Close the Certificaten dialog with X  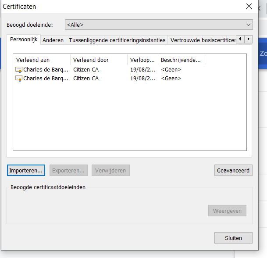point(249,6)
